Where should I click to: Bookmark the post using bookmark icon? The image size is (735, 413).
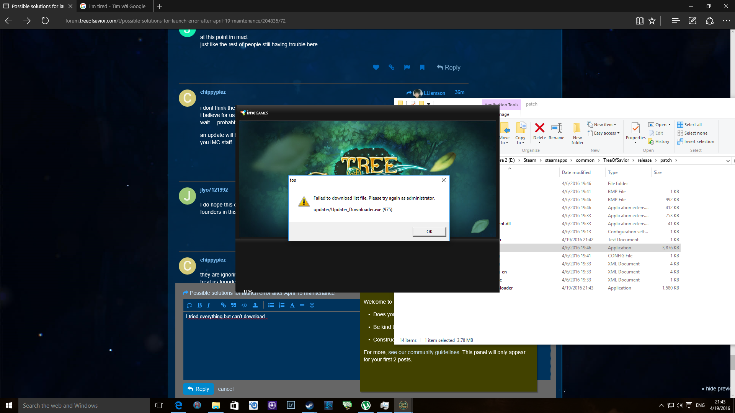422,67
